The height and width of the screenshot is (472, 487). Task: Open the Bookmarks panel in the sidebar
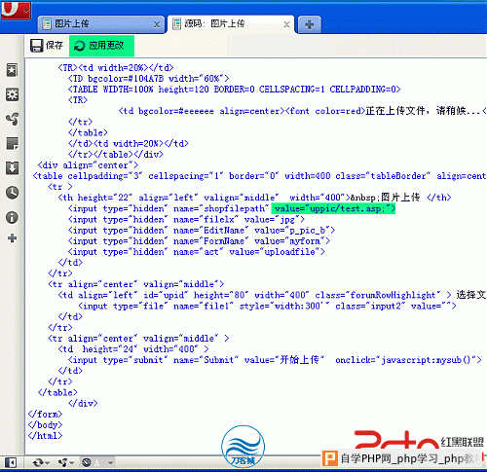12,70
